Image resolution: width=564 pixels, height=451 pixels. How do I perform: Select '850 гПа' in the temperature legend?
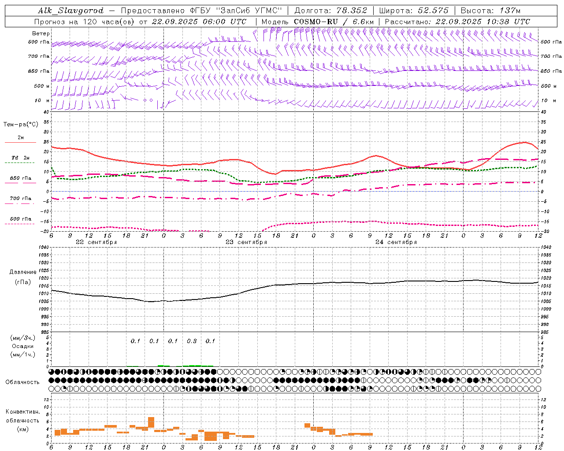pos(21,178)
